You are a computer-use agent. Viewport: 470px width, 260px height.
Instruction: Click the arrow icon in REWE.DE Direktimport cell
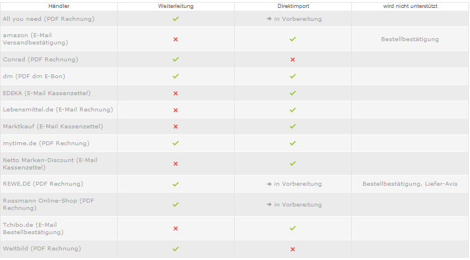click(x=269, y=184)
